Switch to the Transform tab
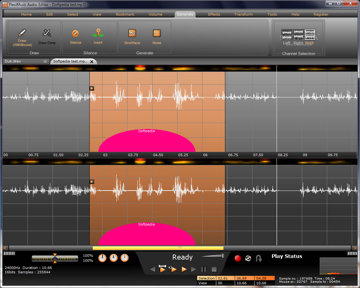The image size is (360, 288). coord(243,14)
